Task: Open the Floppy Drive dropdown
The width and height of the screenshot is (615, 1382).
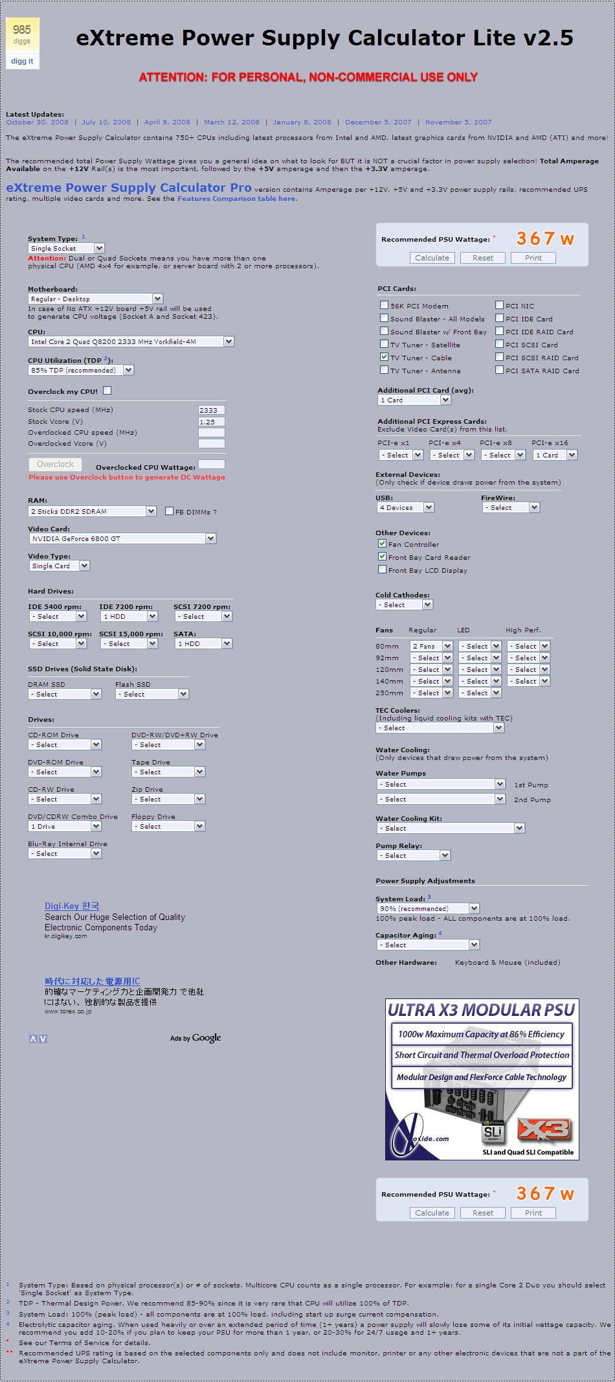Action: tap(168, 826)
